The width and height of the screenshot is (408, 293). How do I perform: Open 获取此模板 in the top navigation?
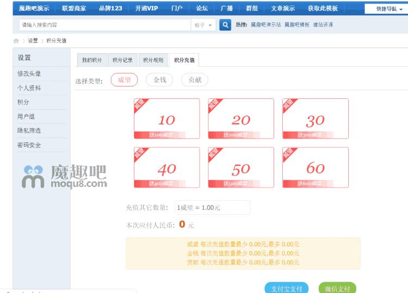[323, 8]
